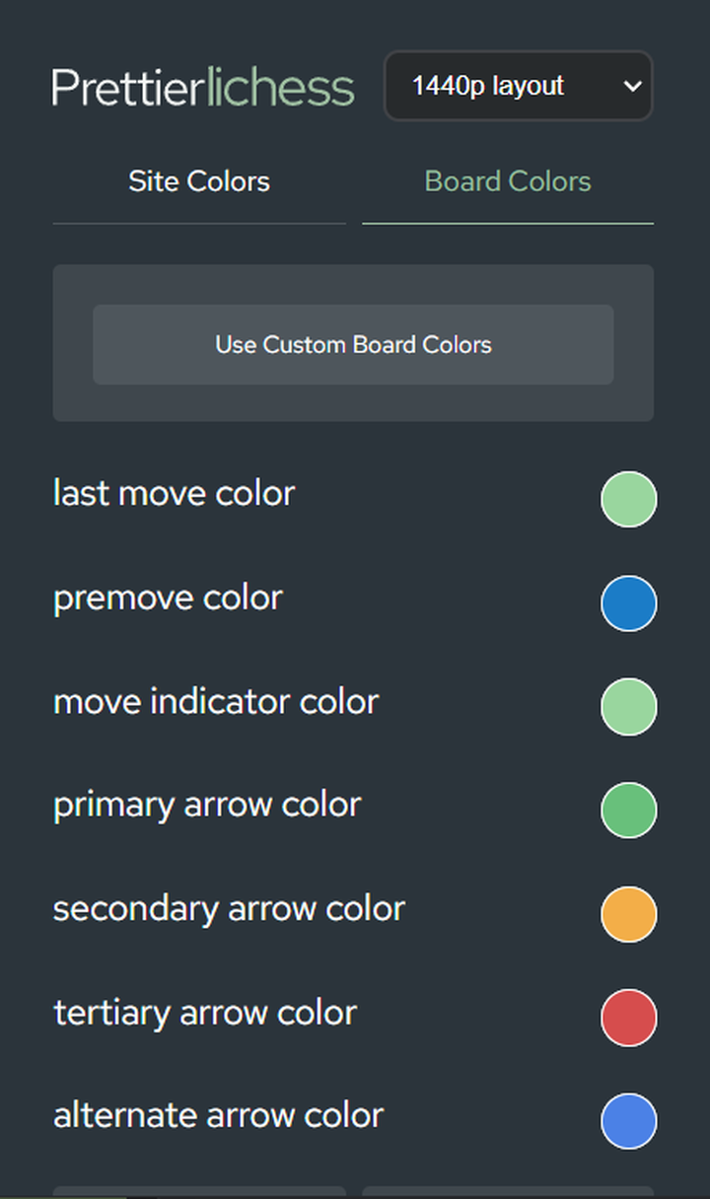The image size is (710, 1199).
Task: Click the "tertiary arrow color" label
Action: pyautogui.click(x=205, y=1013)
